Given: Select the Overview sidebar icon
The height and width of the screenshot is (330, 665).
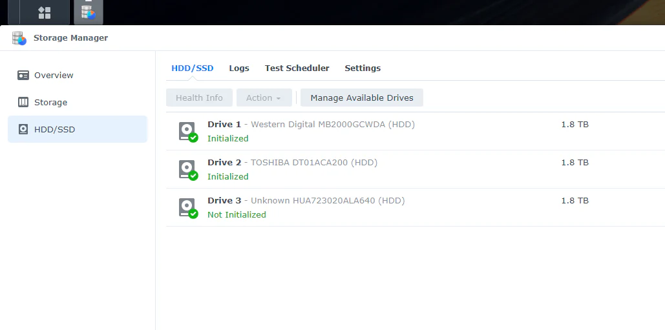Looking at the screenshot, I should [23, 75].
